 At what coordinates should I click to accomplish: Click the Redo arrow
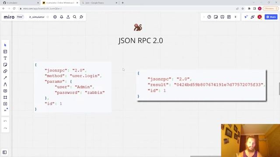point(5,128)
